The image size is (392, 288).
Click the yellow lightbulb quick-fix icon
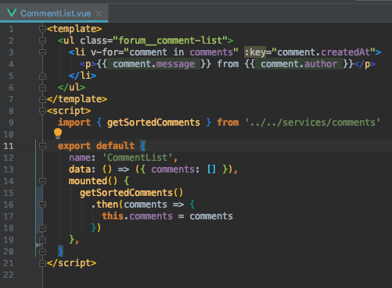click(58, 133)
